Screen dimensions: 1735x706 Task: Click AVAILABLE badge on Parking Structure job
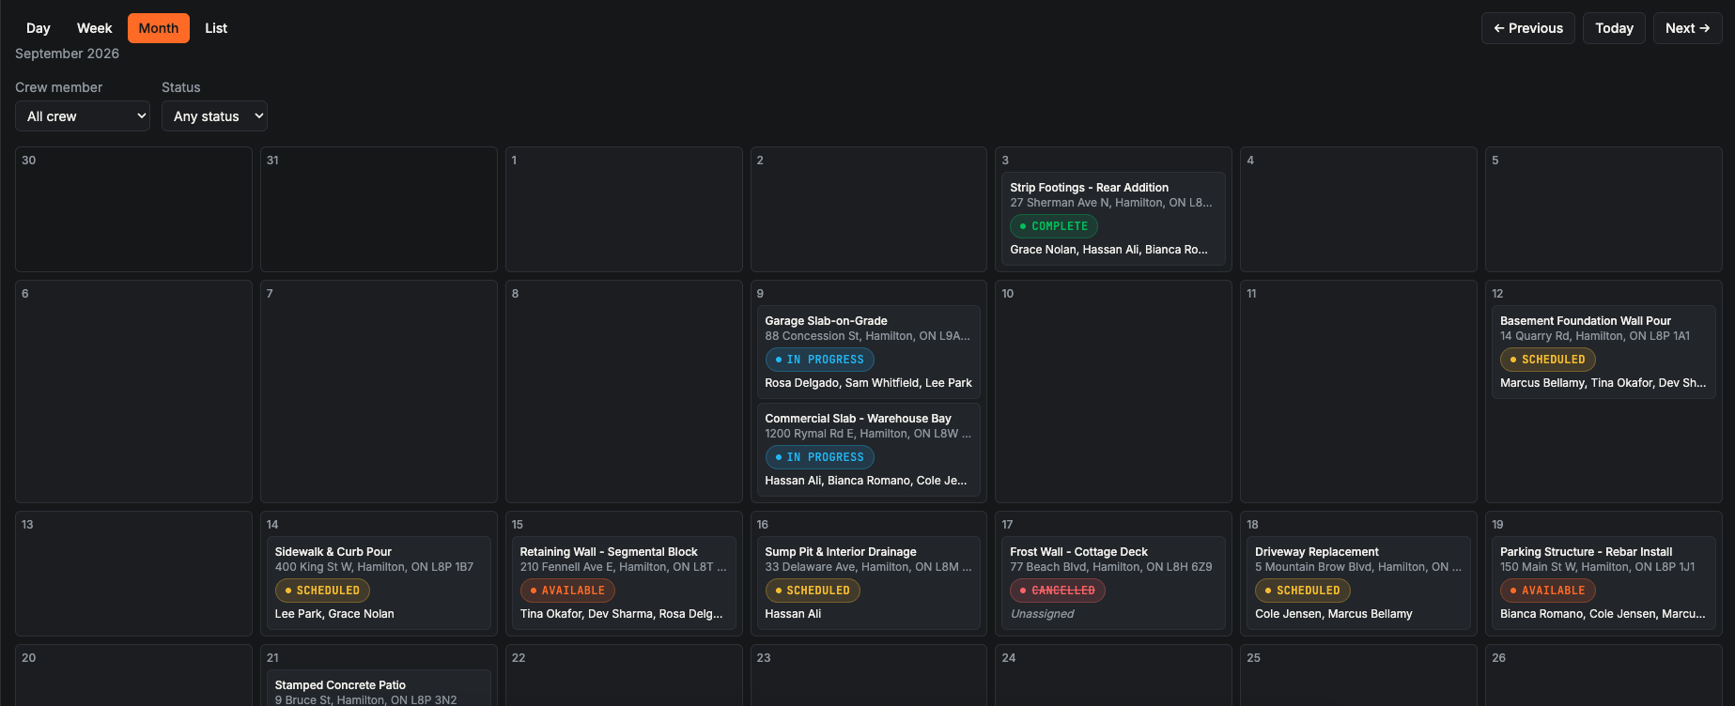(1548, 591)
